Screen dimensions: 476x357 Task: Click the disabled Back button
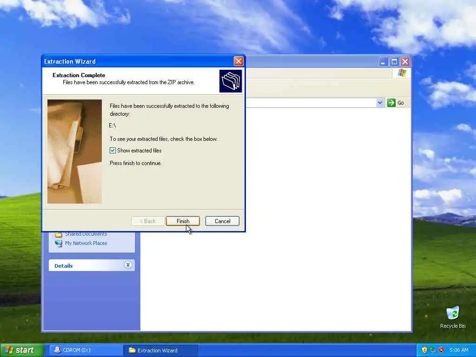(148, 221)
